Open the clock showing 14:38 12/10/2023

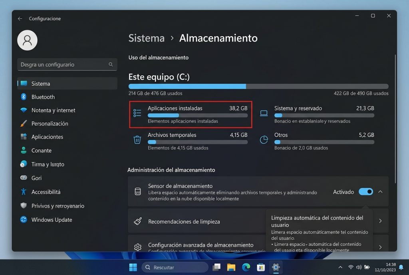[385, 267]
